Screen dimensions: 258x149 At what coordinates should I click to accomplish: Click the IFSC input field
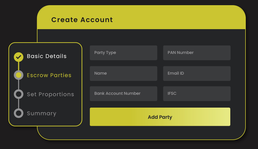tap(197, 94)
